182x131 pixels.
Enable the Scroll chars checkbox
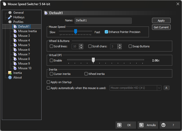click(x=90, y=46)
